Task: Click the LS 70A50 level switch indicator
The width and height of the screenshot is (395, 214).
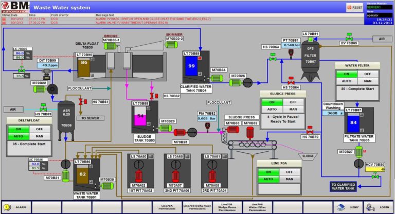Action: pyautogui.click(x=151, y=156)
